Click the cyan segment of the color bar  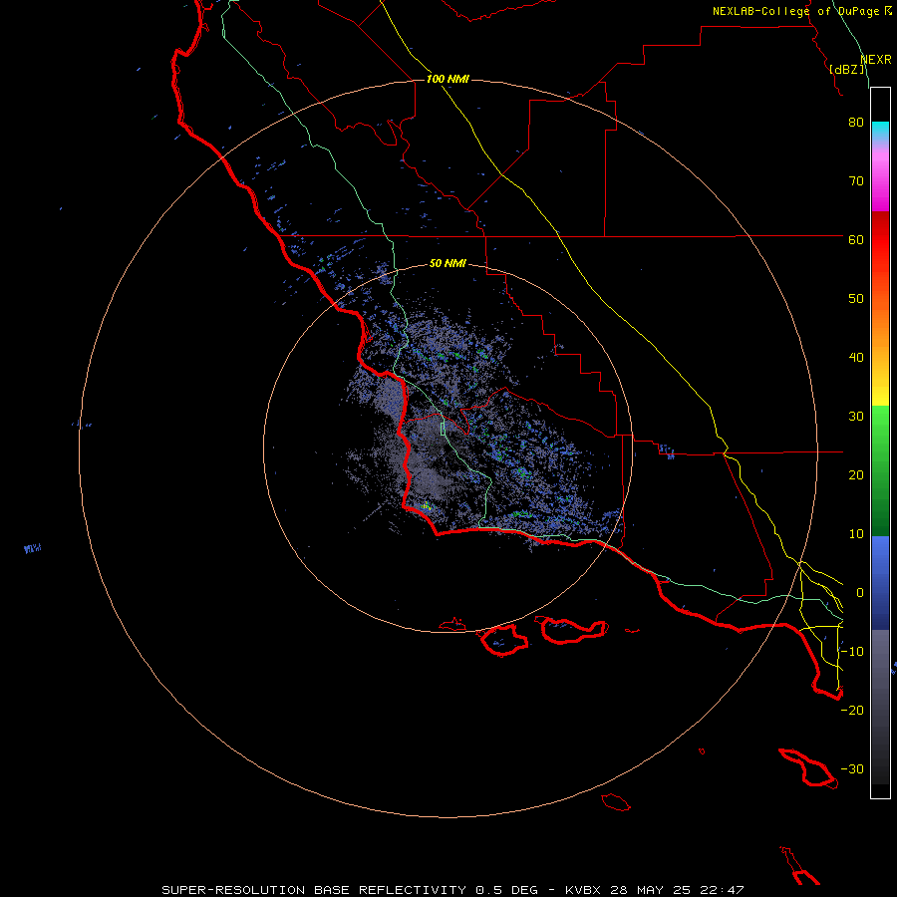tap(880, 130)
